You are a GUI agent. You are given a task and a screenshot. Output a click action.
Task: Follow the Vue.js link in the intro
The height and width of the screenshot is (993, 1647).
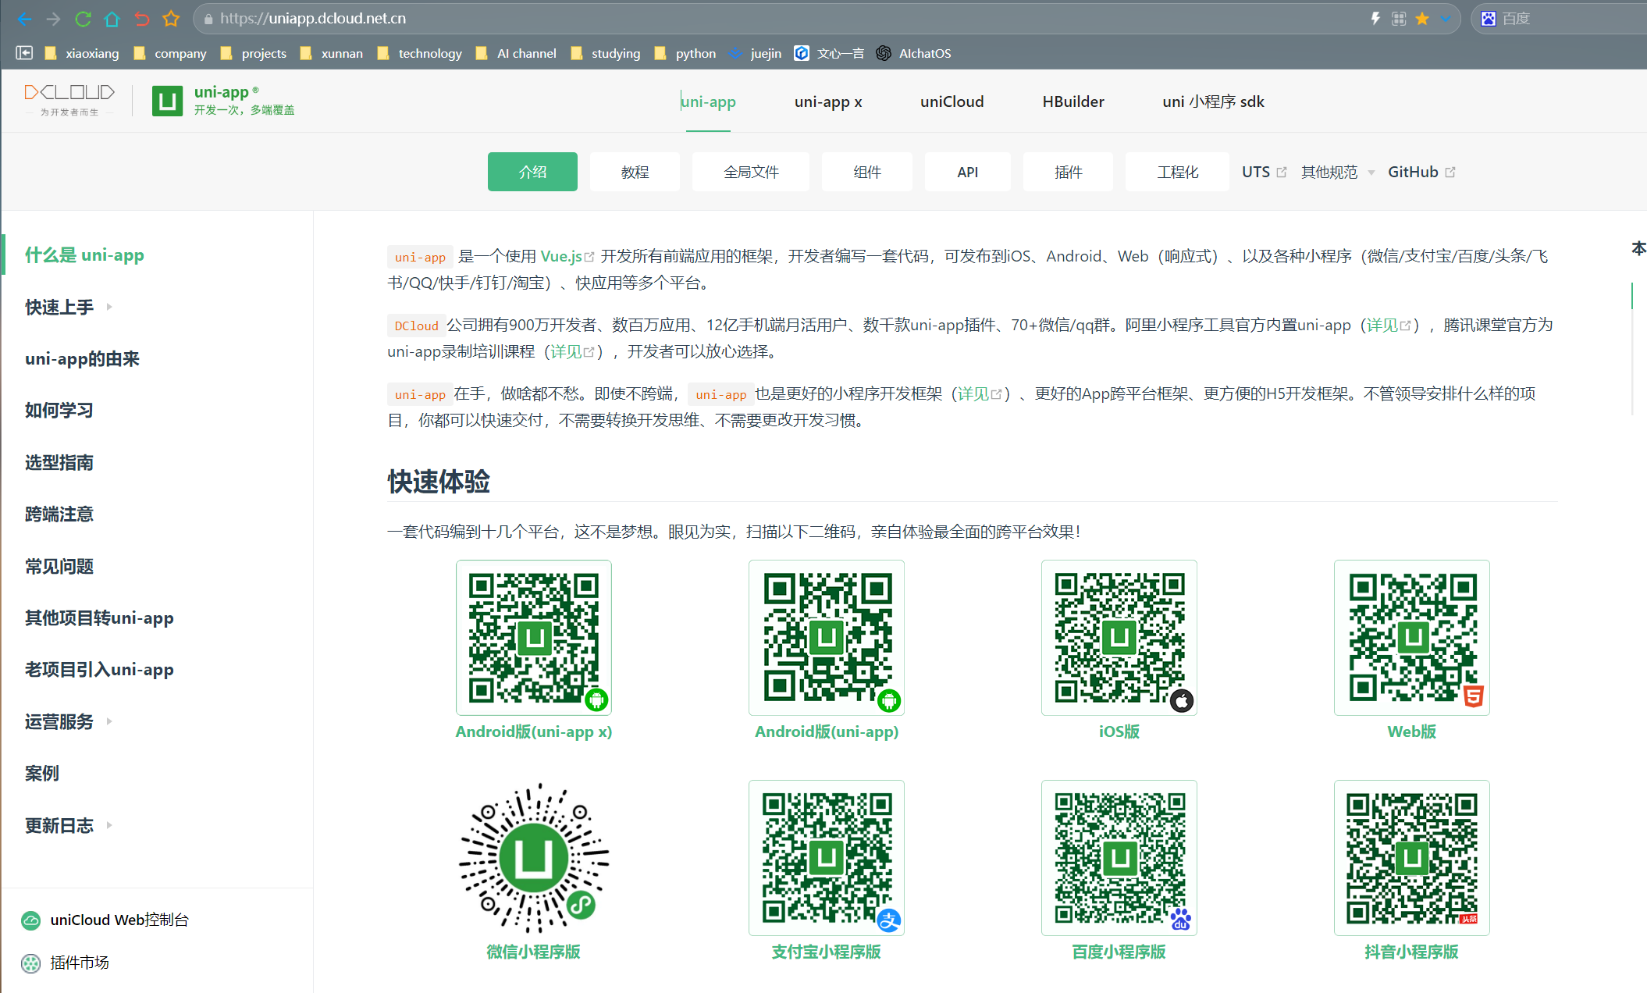pyautogui.click(x=567, y=256)
